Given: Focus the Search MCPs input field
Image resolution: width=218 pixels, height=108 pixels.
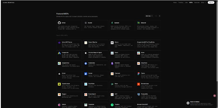Looking at the screenshot, I should [x=108, y=35].
